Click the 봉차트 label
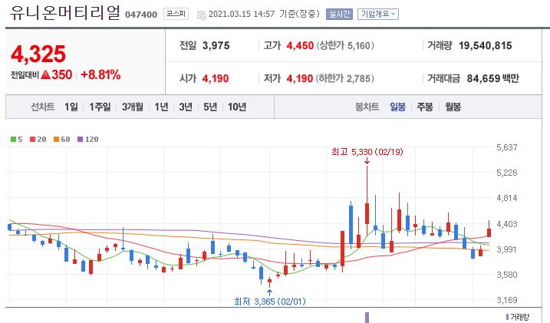Screen dimensions: 550x323 click(367, 107)
